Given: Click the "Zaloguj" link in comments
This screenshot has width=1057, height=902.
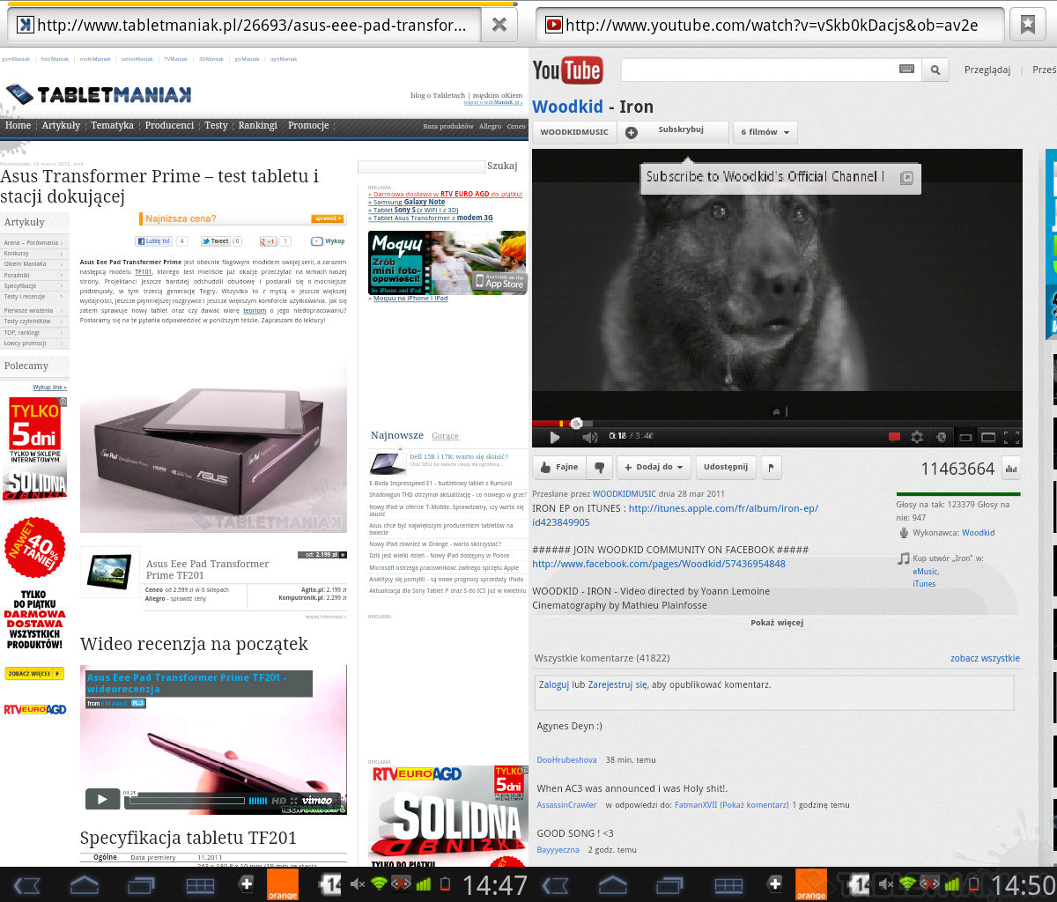Looking at the screenshot, I should pyautogui.click(x=553, y=684).
